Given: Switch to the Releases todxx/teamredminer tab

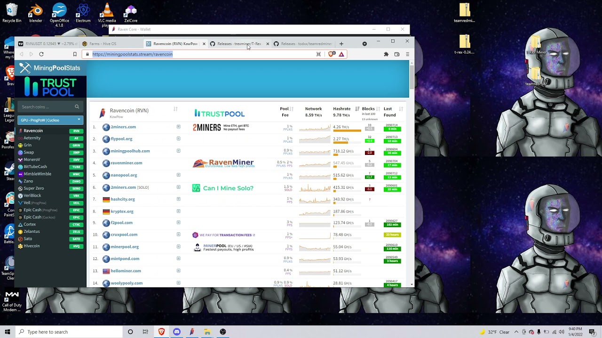Looking at the screenshot, I should point(303,44).
